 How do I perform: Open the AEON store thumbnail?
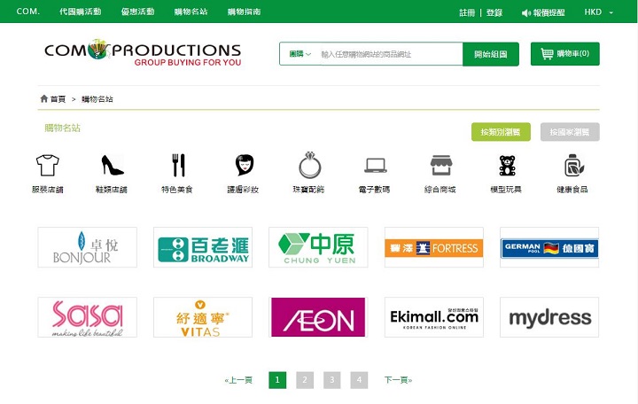(x=318, y=317)
